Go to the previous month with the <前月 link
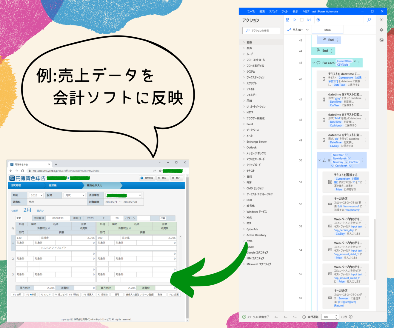Viewport: 394px width, 328px height. (15, 211)
